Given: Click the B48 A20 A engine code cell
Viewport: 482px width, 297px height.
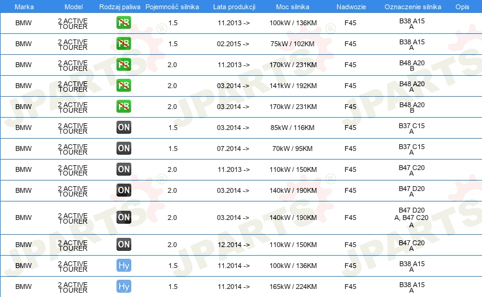Looking at the screenshot, I should [412, 86].
